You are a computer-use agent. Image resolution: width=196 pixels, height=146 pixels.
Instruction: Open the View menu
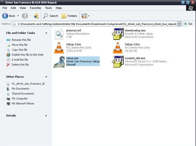tap(23, 8)
